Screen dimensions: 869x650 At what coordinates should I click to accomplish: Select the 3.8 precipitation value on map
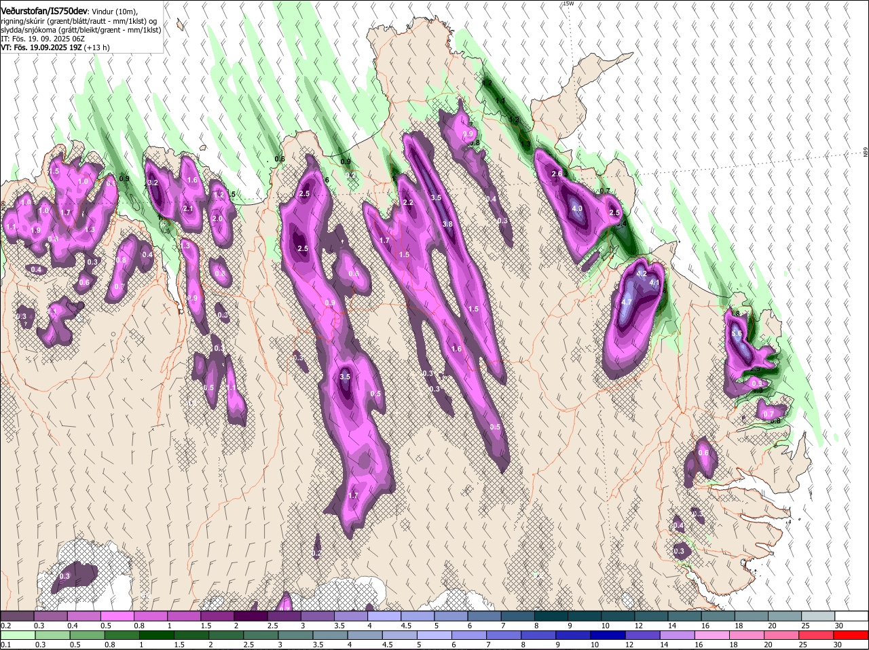pos(447,224)
